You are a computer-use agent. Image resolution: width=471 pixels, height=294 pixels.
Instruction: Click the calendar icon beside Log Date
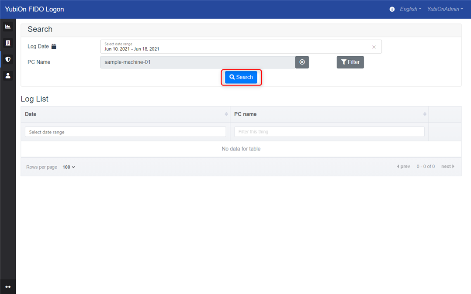tap(54, 47)
